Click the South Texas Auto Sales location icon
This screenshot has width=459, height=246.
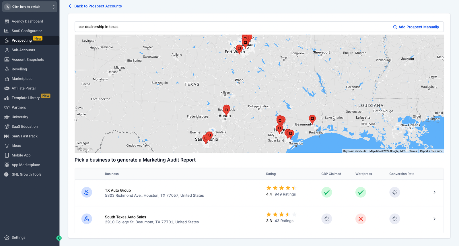pos(87,219)
